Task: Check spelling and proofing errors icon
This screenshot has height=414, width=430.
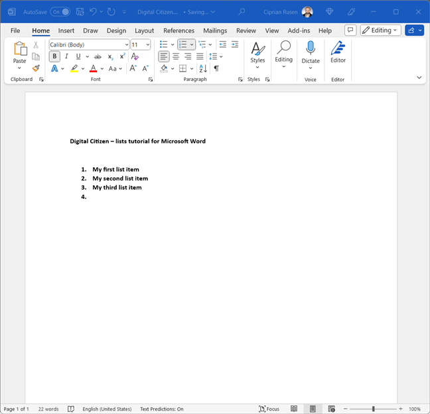Action: tap(71, 409)
